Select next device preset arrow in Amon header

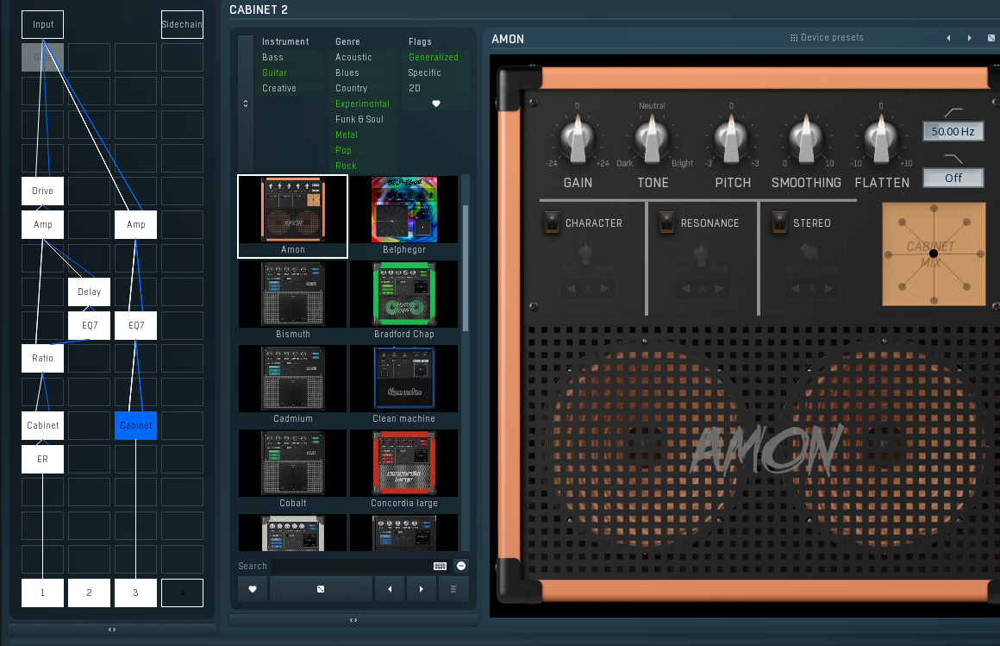click(x=969, y=38)
